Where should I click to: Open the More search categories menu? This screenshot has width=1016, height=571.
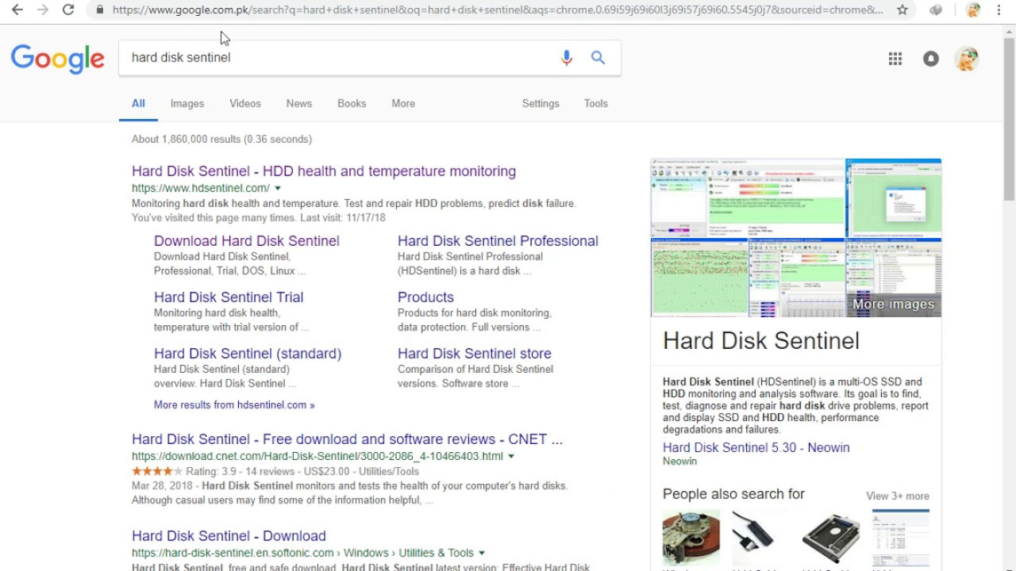(403, 103)
